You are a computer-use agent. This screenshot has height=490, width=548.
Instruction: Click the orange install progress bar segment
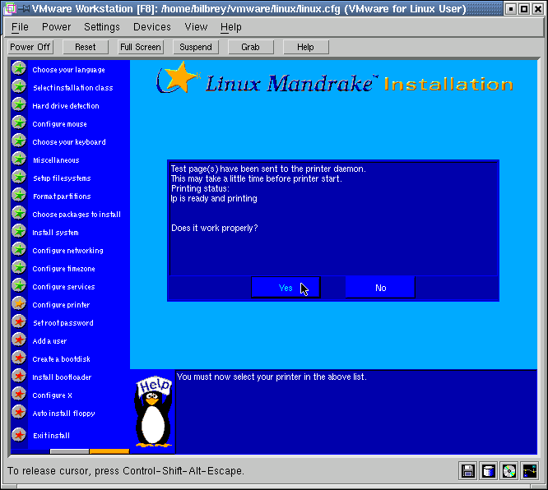109,451
